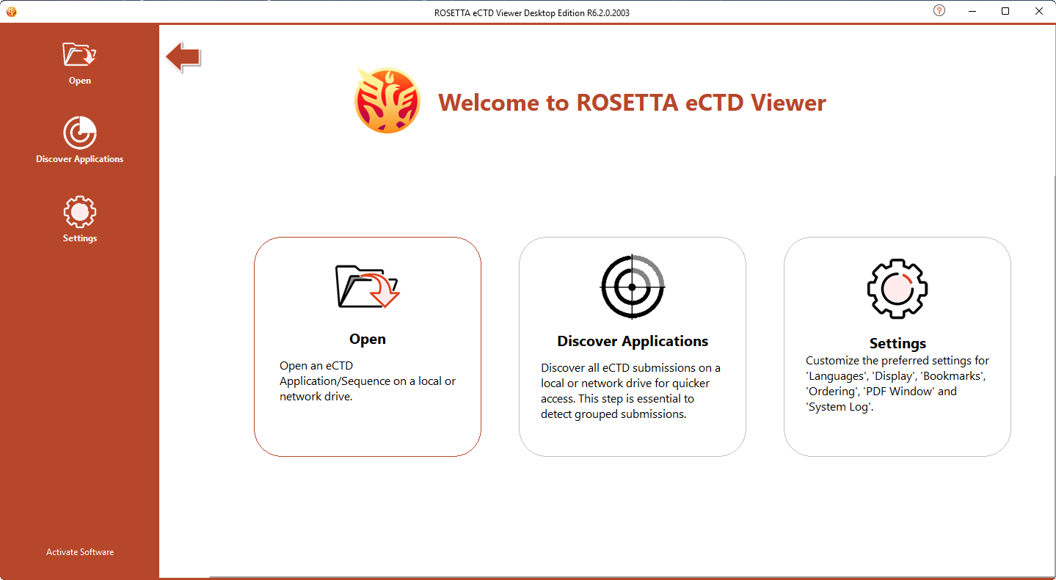
Task: Click the Settings gear icon in sidebar
Action: click(79, 213)
